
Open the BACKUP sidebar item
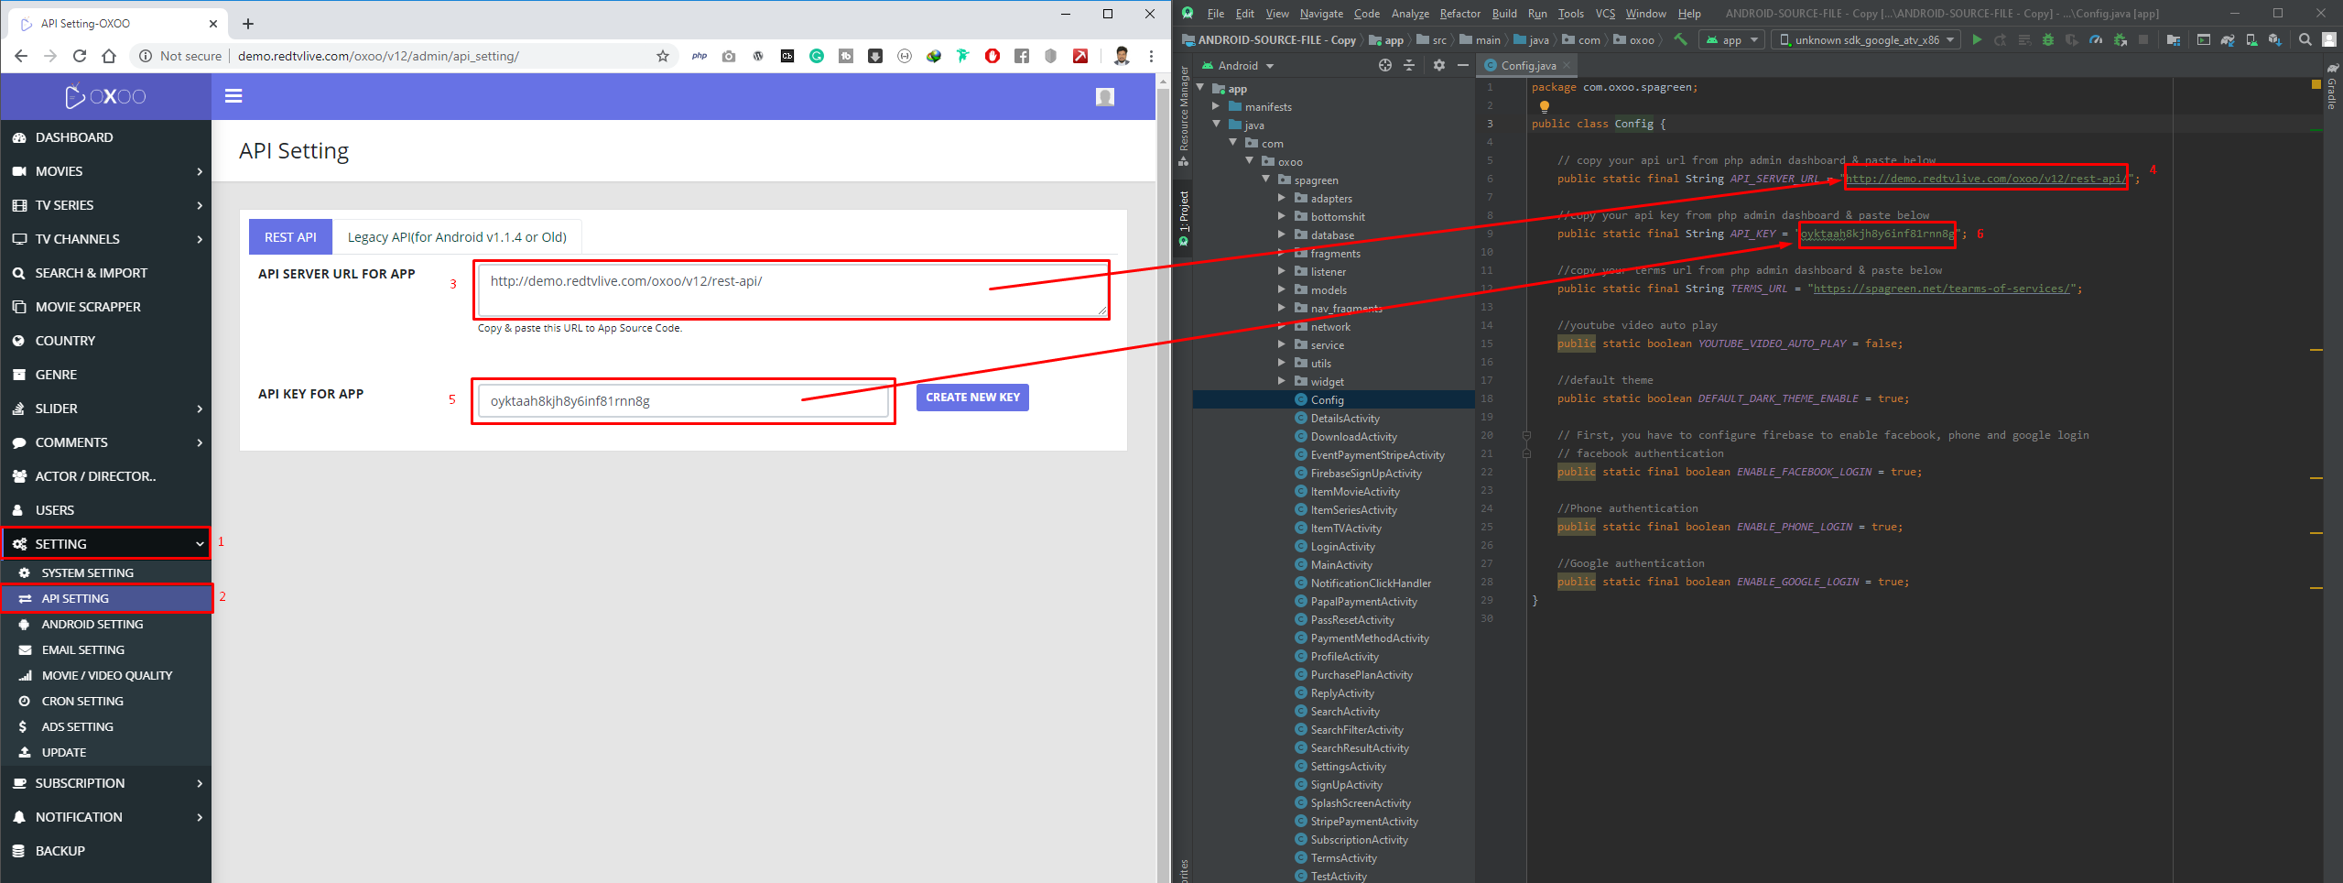106,851
